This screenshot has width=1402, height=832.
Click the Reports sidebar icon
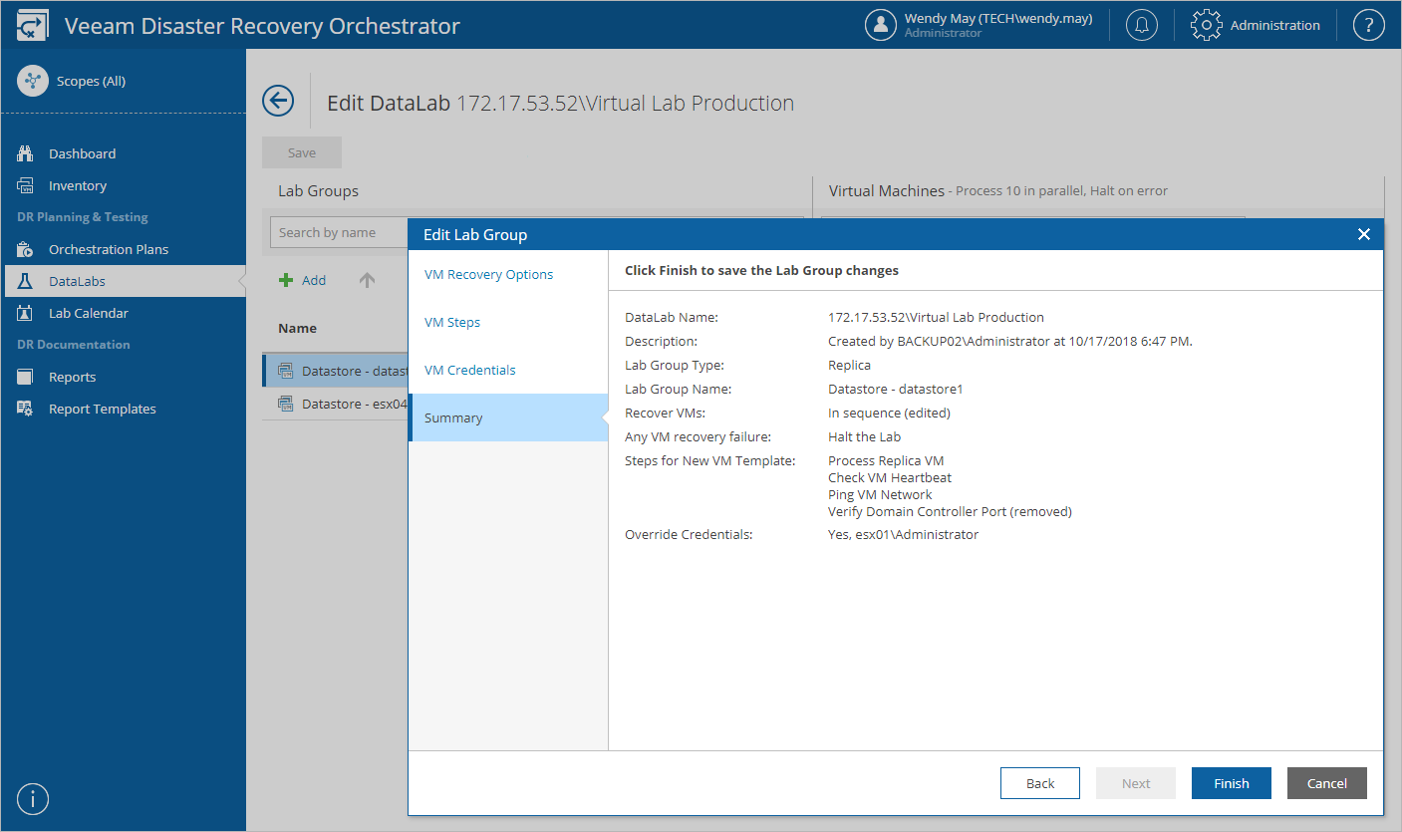coord(26,377)
